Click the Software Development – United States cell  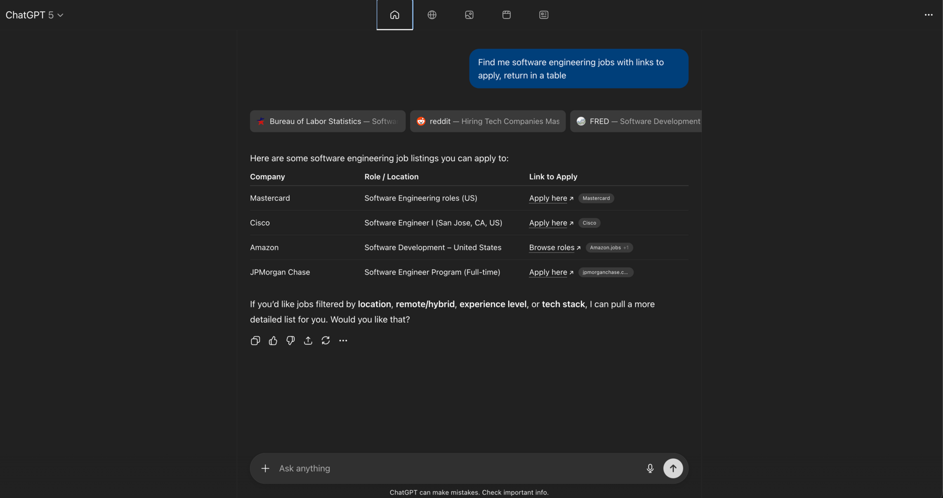pos(433,248)
